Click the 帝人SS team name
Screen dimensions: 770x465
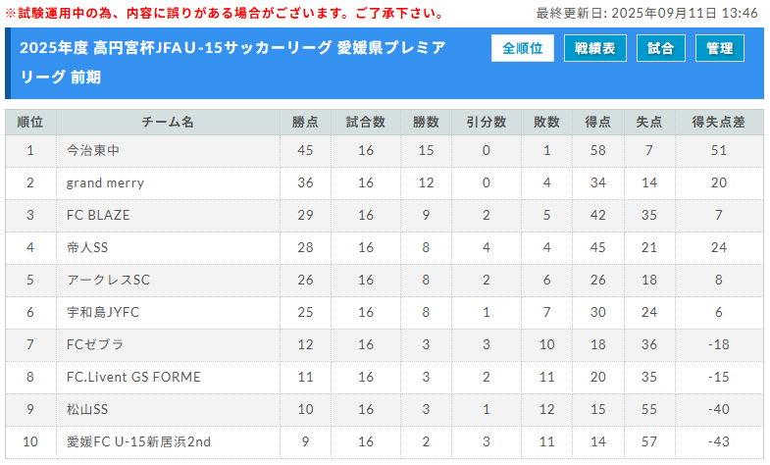(x=86, y=248)
